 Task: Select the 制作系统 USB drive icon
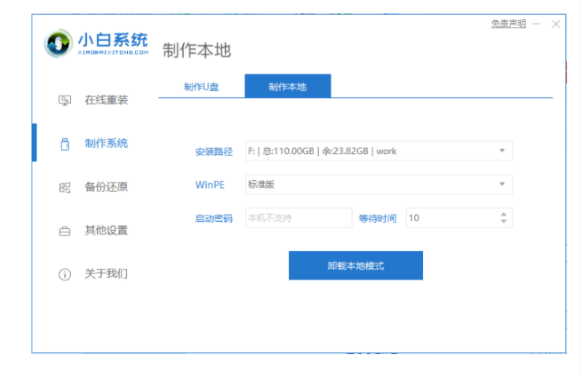66,144
